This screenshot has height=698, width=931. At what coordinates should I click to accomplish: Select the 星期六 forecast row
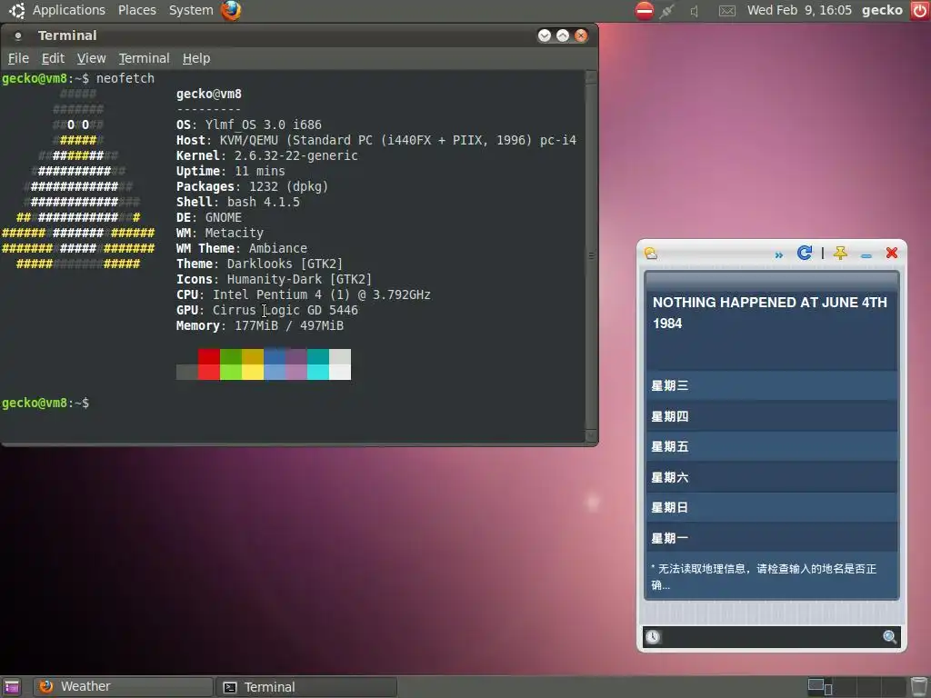pos(772,477)
